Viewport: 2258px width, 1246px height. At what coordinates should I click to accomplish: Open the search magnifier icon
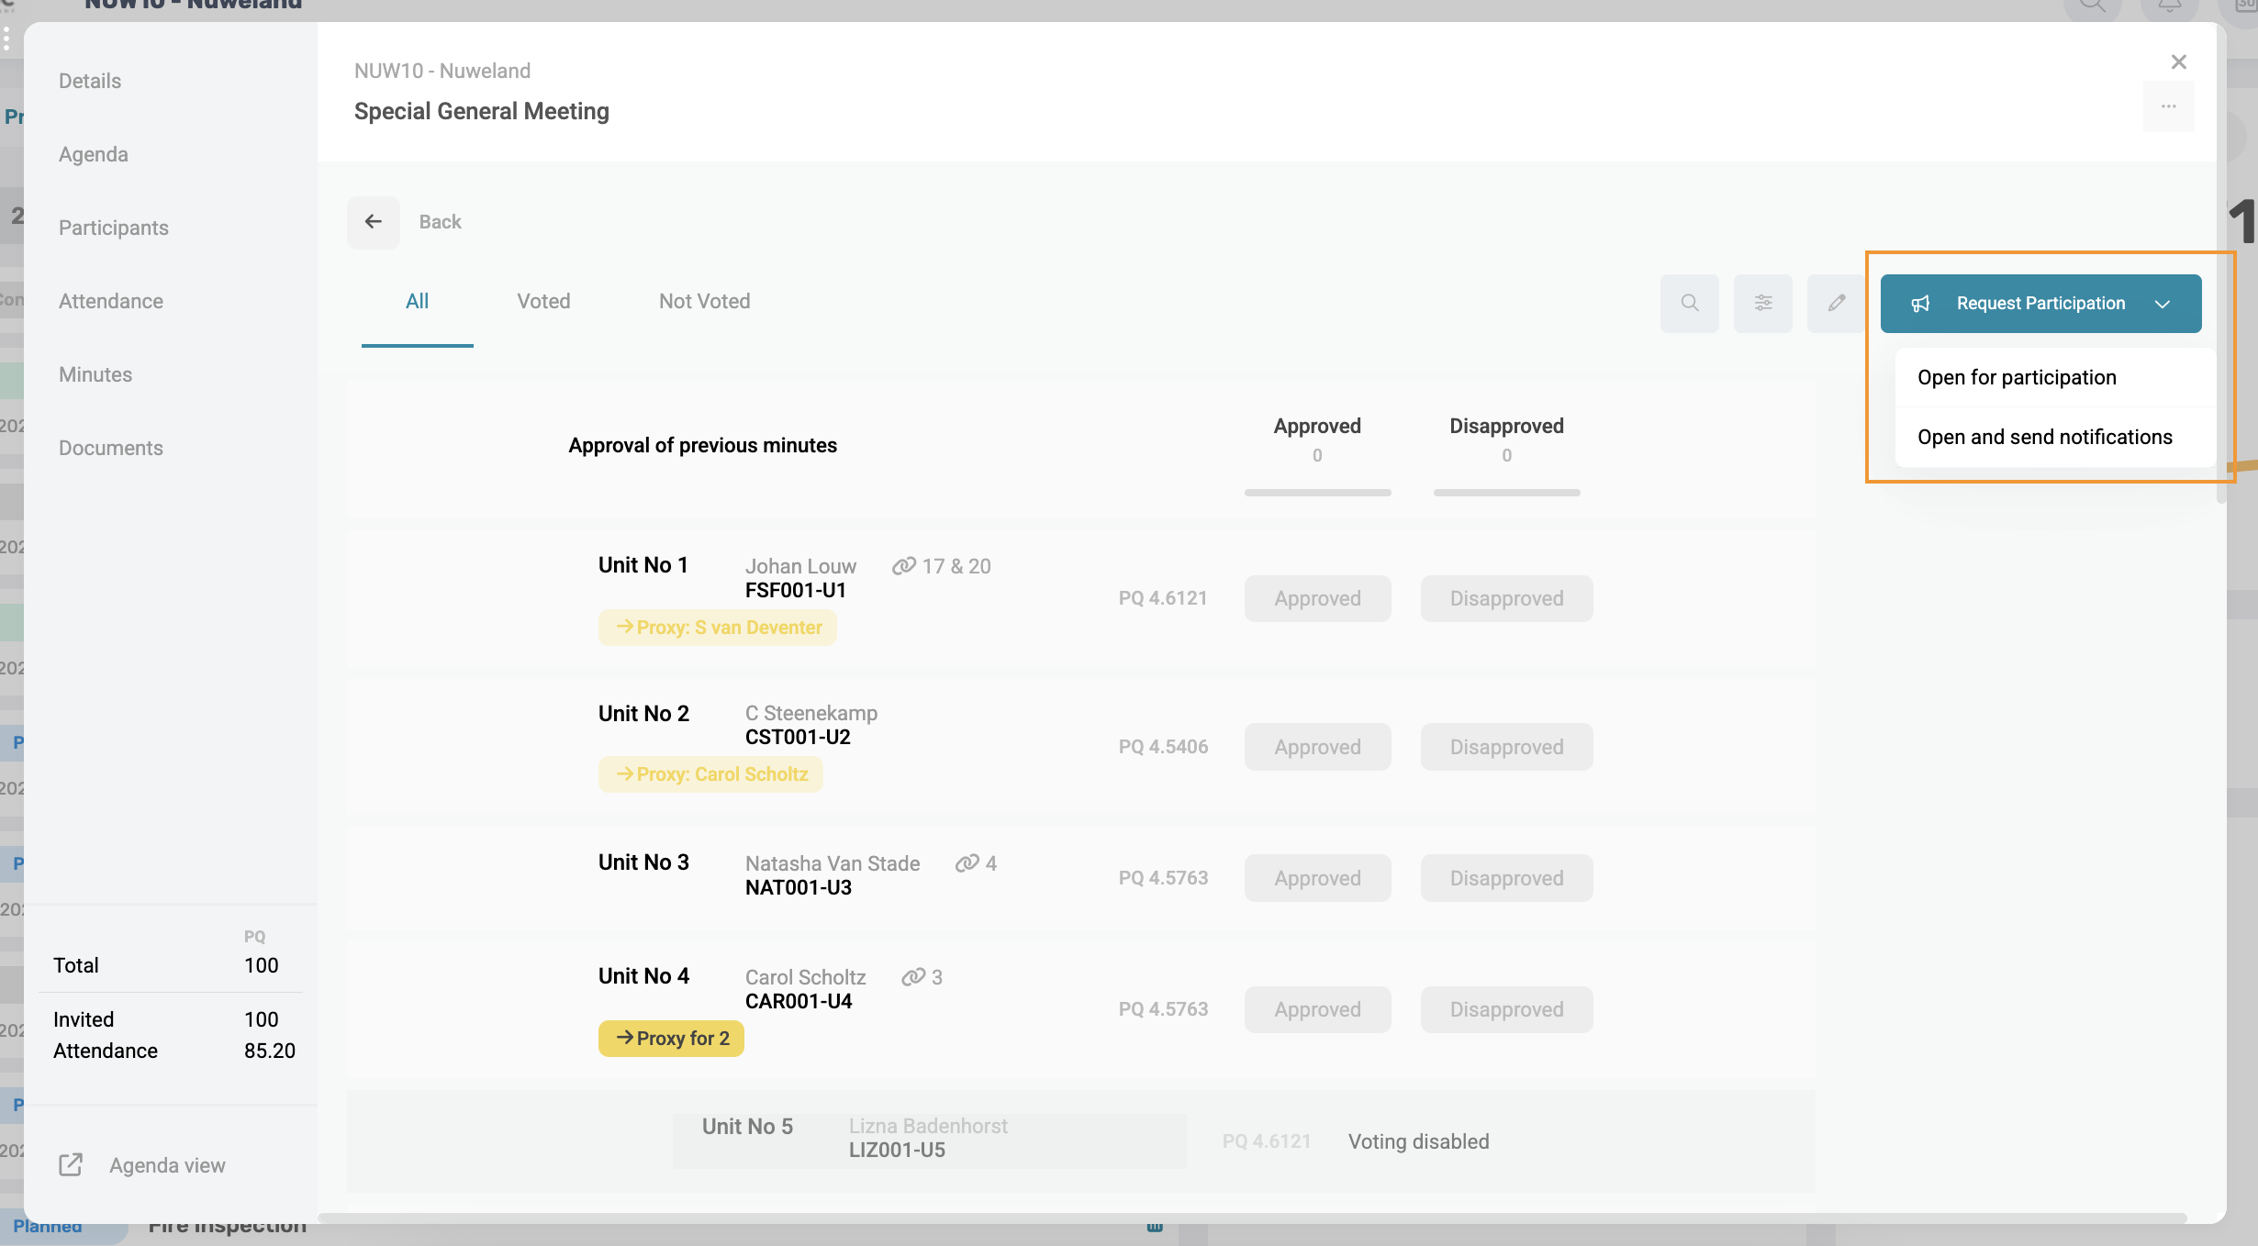click(1689, 303)
